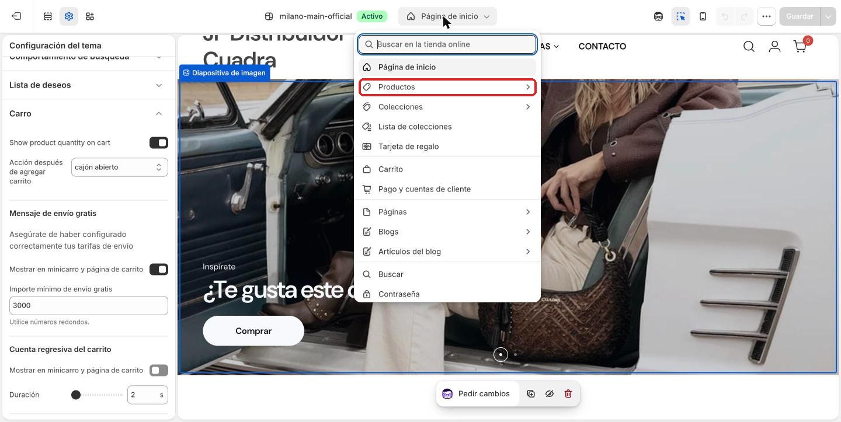Select Carrito in the template menu
The width and height of the screenshot is (841, 422).
point(447,169)
